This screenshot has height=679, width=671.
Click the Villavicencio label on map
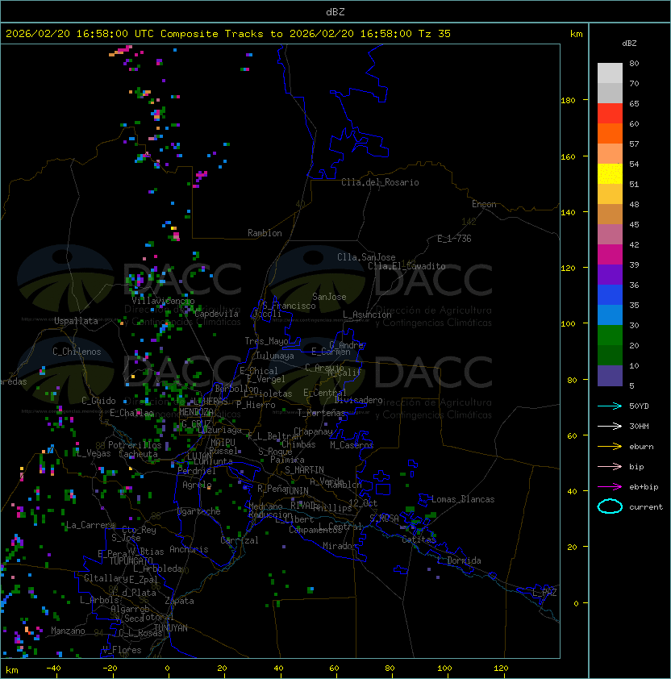[163, 301]
